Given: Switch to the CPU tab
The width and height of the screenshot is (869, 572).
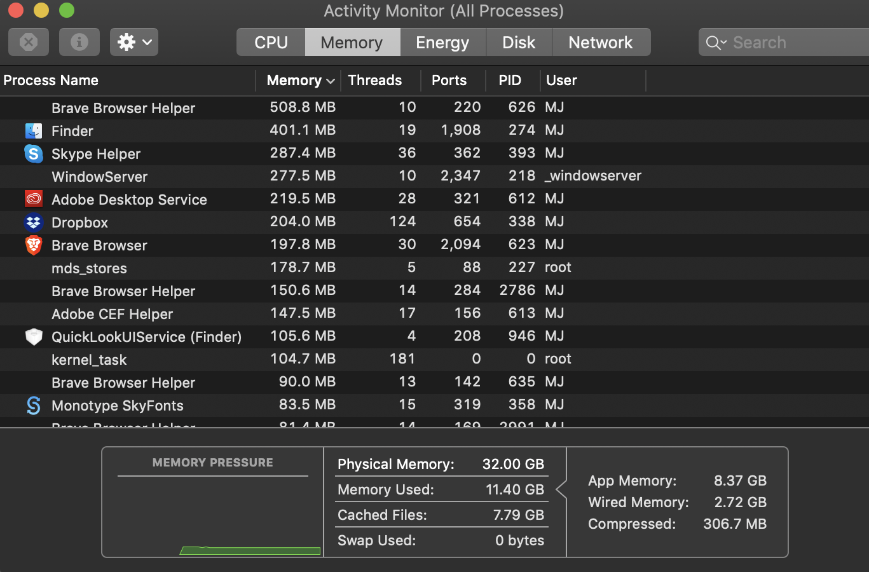Looking at the screenshot, I should coord(271,42).
